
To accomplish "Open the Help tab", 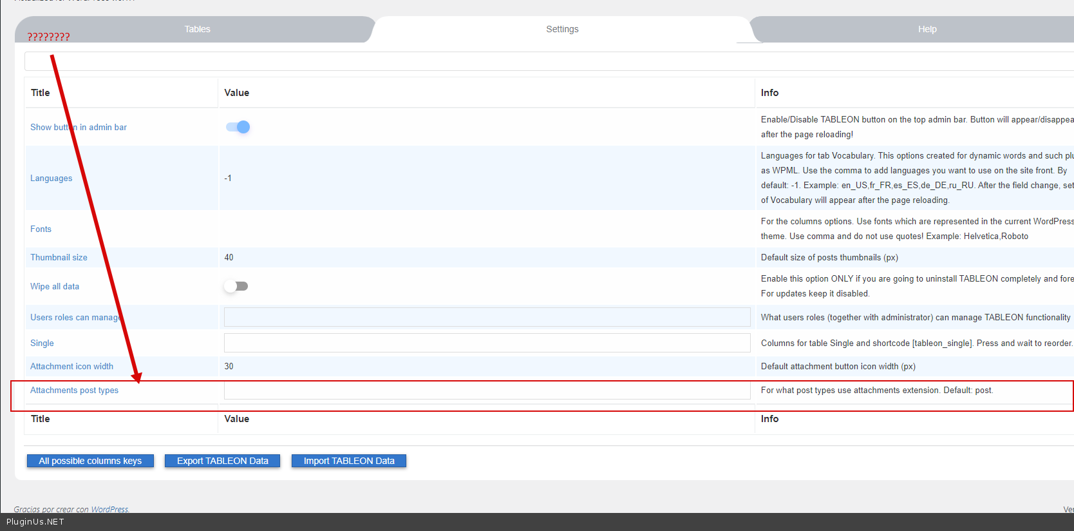I will (x=927, y=29).
